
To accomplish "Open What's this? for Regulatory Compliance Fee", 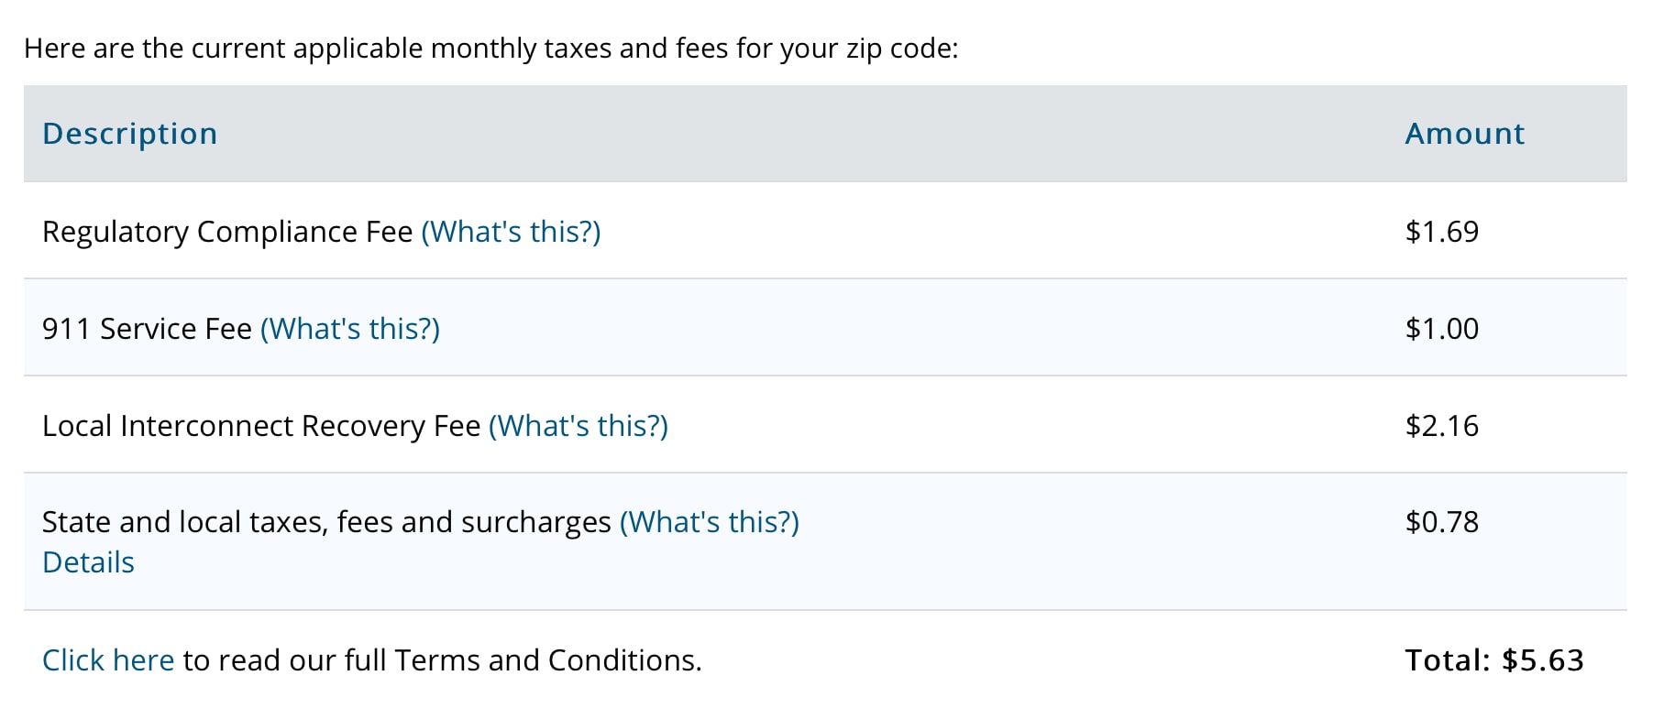I will [x=511, y=232].
